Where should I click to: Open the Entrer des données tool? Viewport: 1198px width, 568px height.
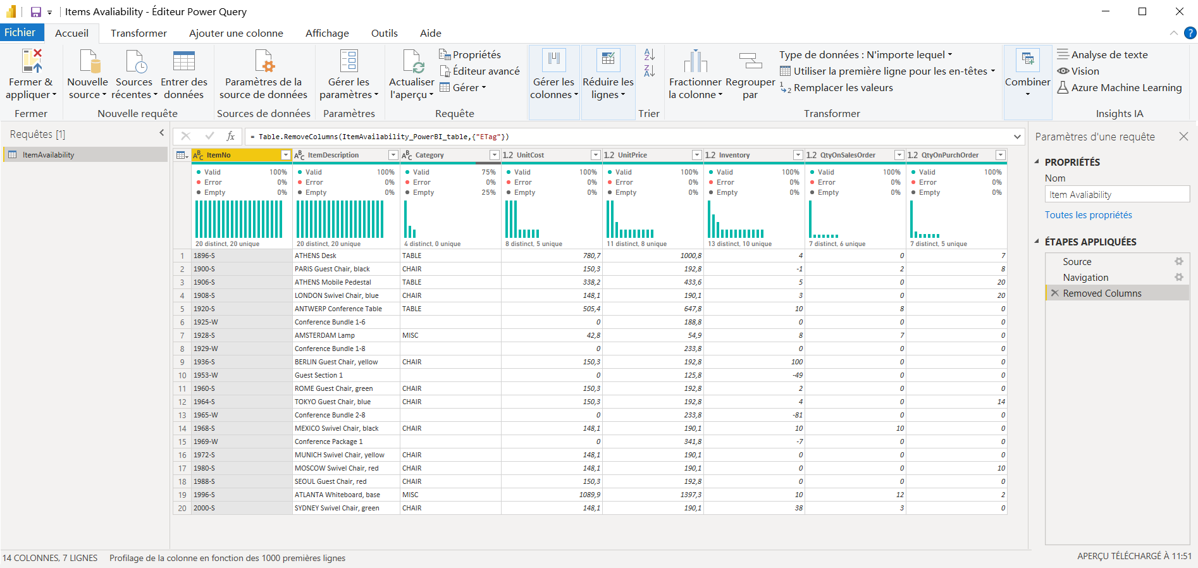pos(183,61)
